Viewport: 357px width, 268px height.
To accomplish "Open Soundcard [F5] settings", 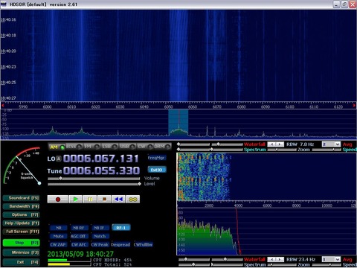I will click(21, 198).
